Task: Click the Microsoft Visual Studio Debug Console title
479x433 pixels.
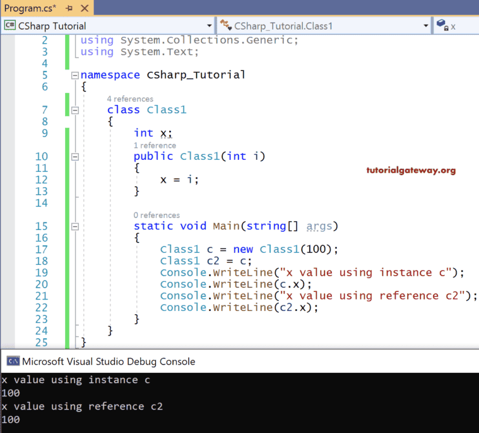Action: click(109, 362)
